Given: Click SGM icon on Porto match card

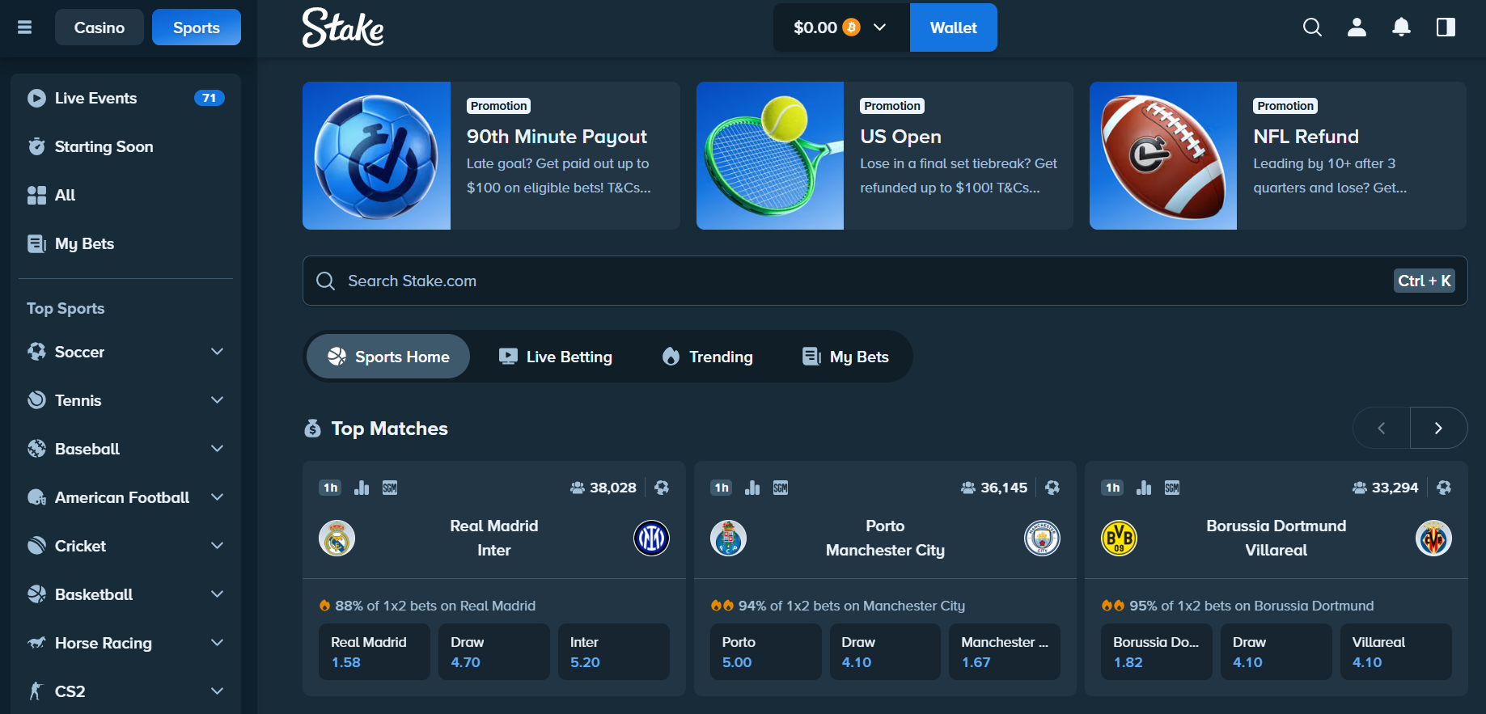Looking at the screenshot, I should tap(781, 488).
